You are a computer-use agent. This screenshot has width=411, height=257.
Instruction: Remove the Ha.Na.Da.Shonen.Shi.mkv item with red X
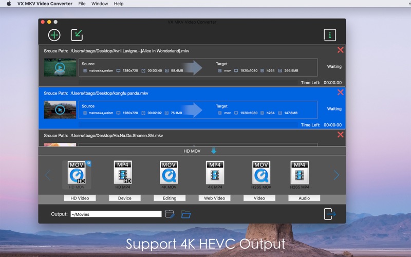click(341, 135)
